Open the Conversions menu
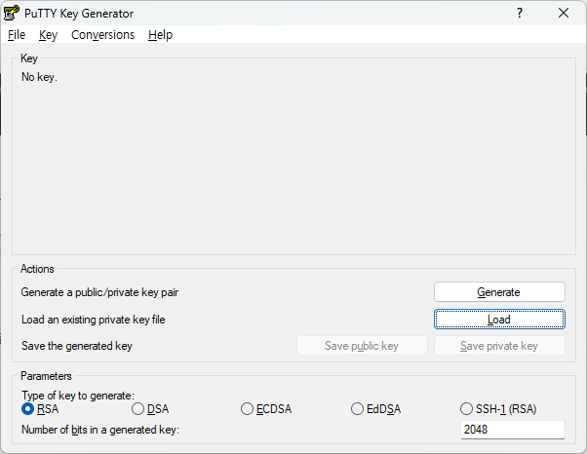Image resolution: width=587 pixels, height=454 pixels. click(103, 35)
